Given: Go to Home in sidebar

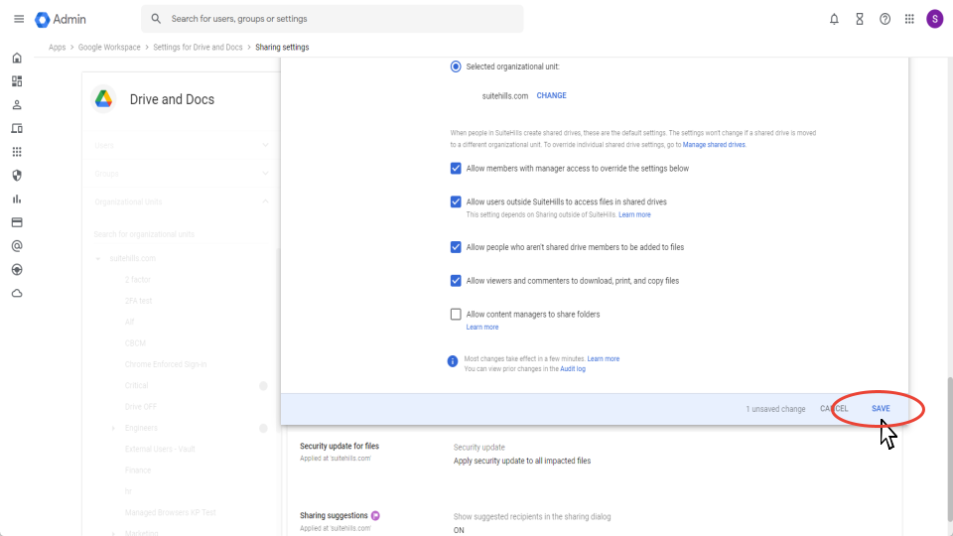Looking at the screenshot, I should [x=17, y=58].
